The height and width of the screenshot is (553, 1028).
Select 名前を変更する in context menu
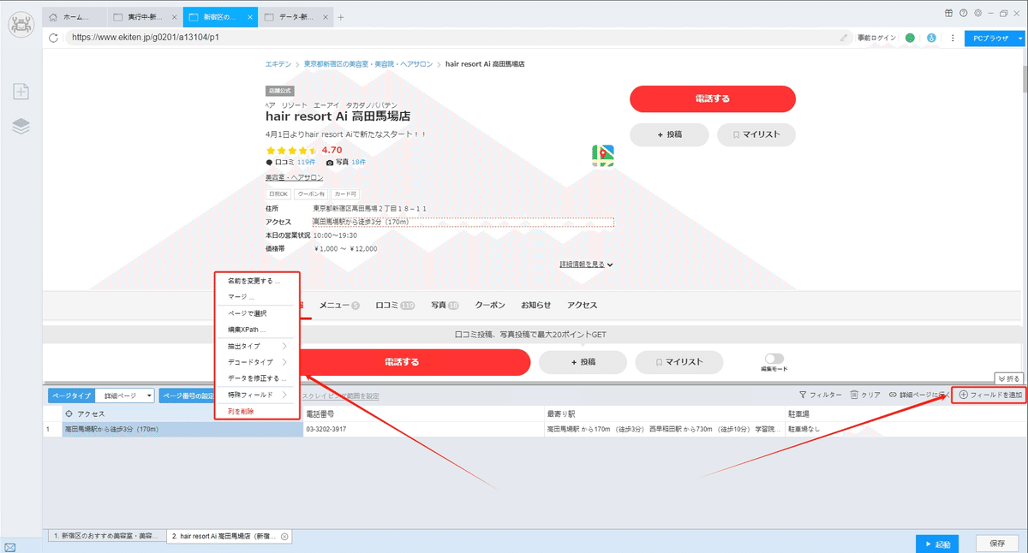click(254, 281)
